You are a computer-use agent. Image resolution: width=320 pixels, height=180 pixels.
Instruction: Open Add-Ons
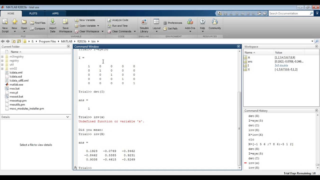click(190, 26)
